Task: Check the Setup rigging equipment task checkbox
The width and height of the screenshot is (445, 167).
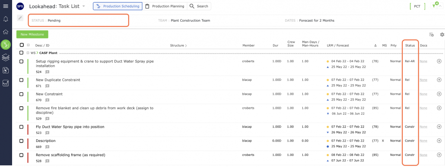Action: (22, 61)
